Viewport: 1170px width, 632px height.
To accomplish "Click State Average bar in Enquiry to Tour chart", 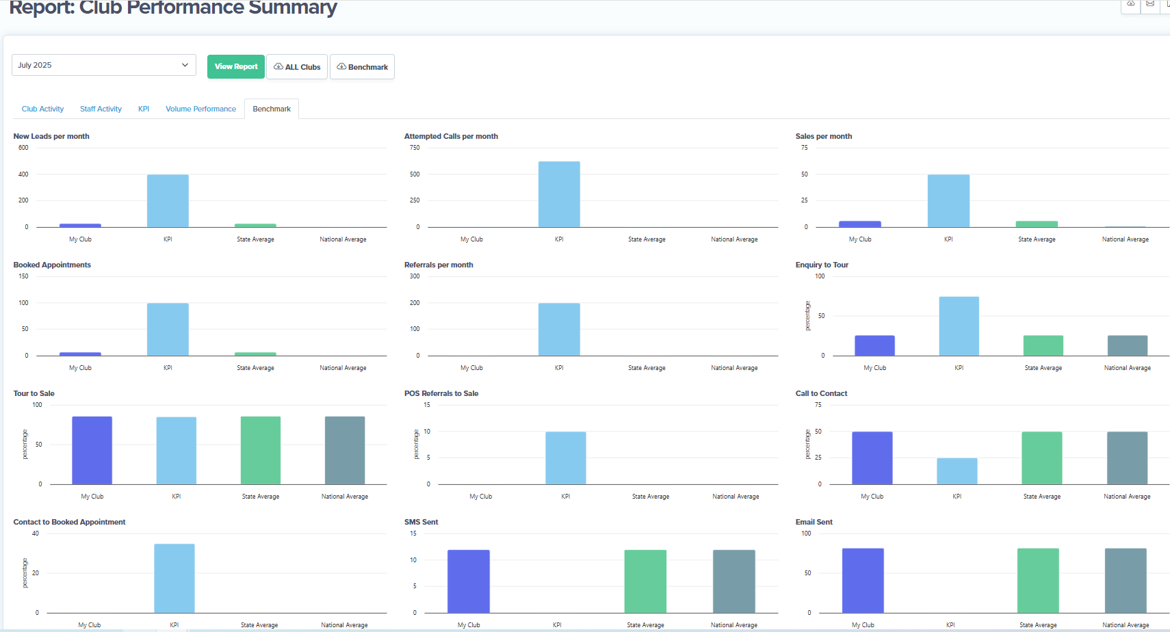I will 1043,345.
